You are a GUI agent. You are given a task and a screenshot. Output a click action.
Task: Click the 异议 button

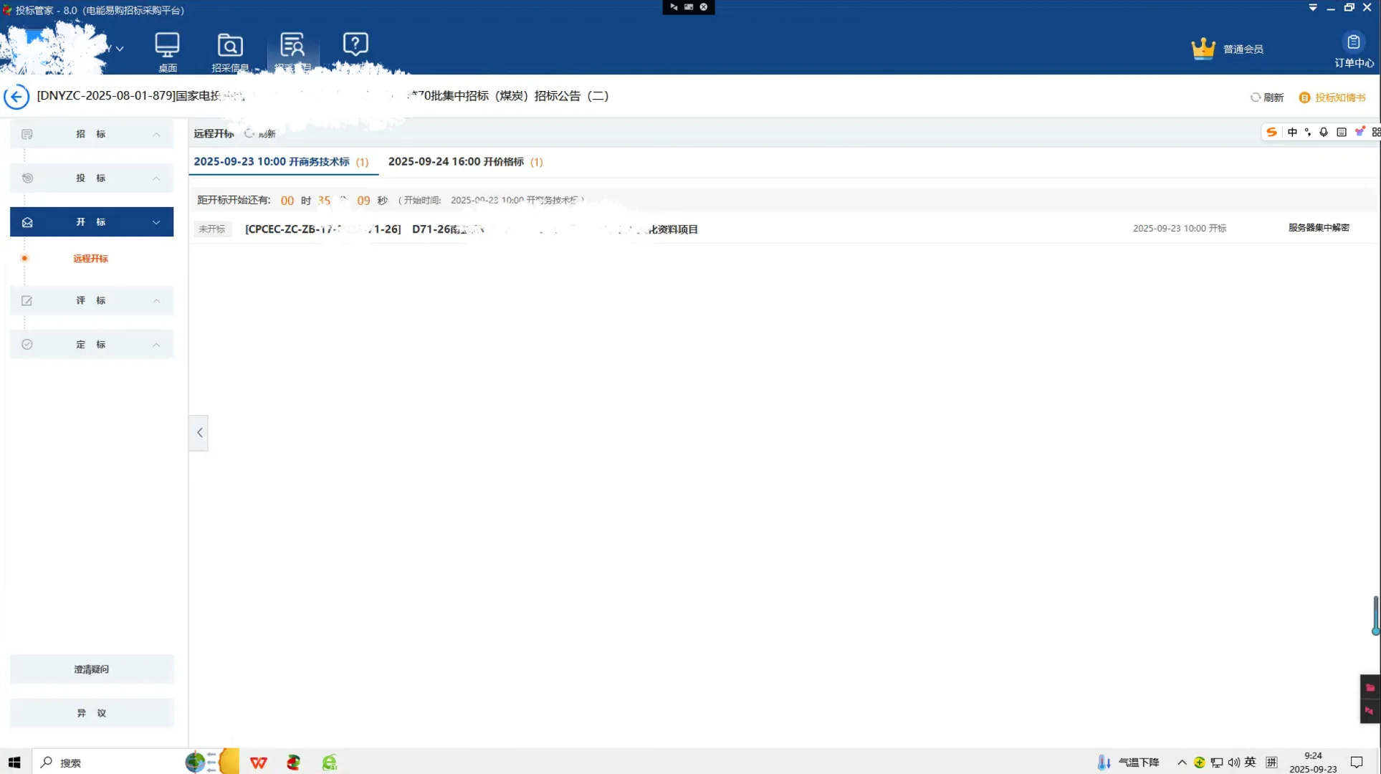point(92,713)
